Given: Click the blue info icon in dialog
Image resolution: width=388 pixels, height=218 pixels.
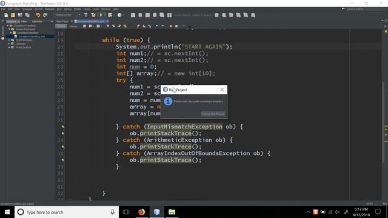Looking at the screenshot, I should click(168, 101).
